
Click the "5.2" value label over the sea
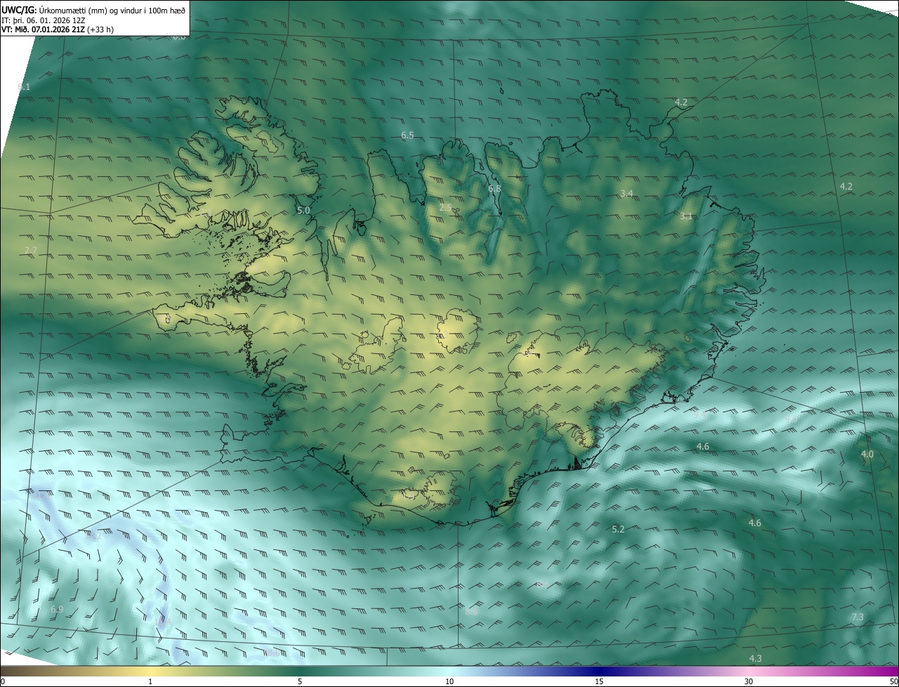point(618,529)
